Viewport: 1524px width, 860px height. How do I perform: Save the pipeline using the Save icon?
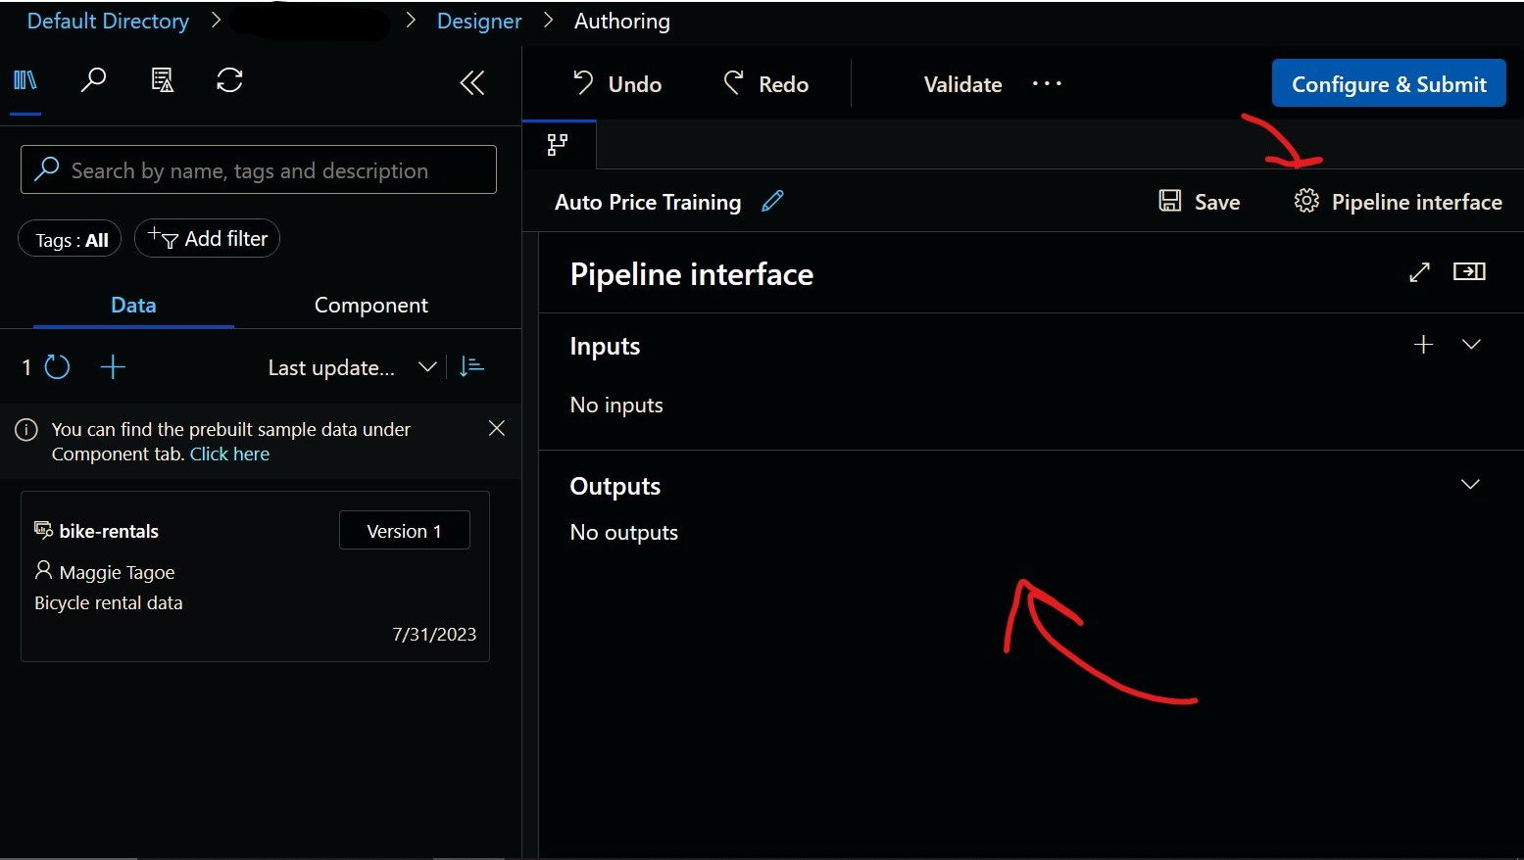pyautogui.click(x=1170, y=201)
